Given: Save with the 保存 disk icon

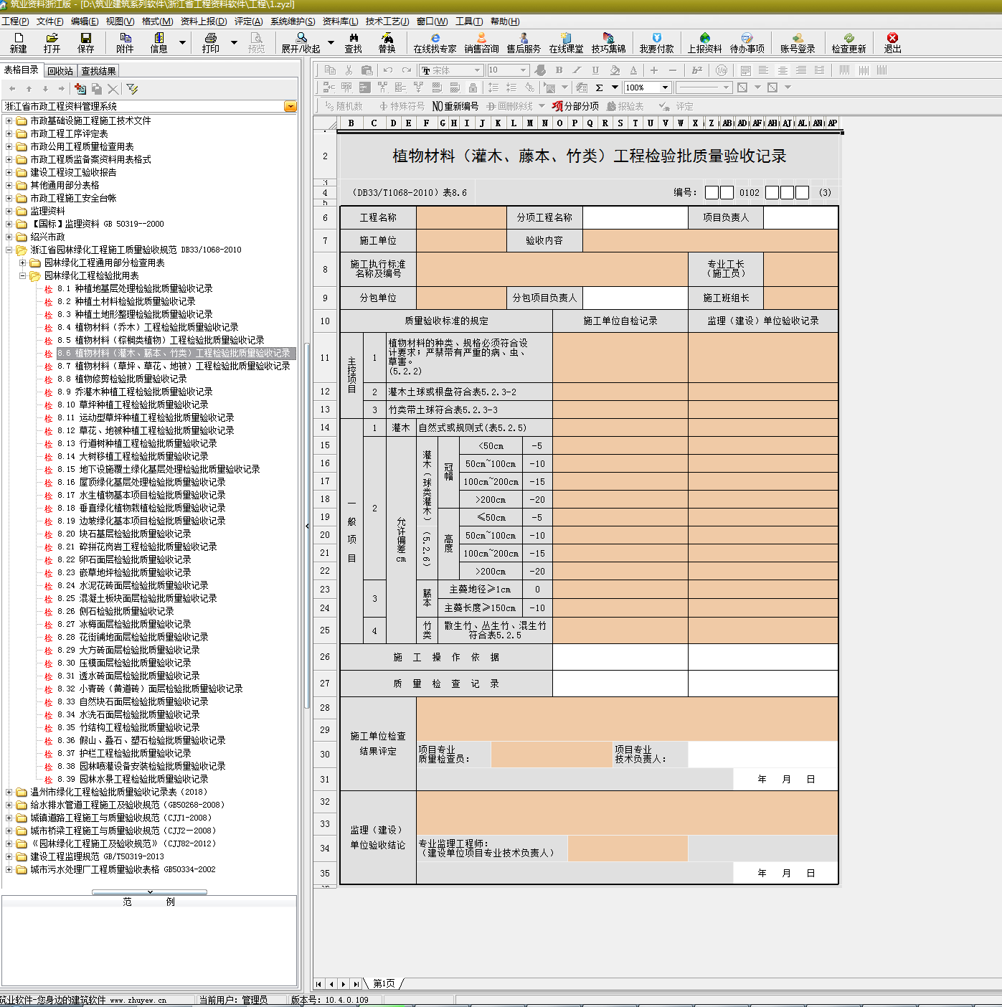Looking at the screenshot, I should (86, 42).
